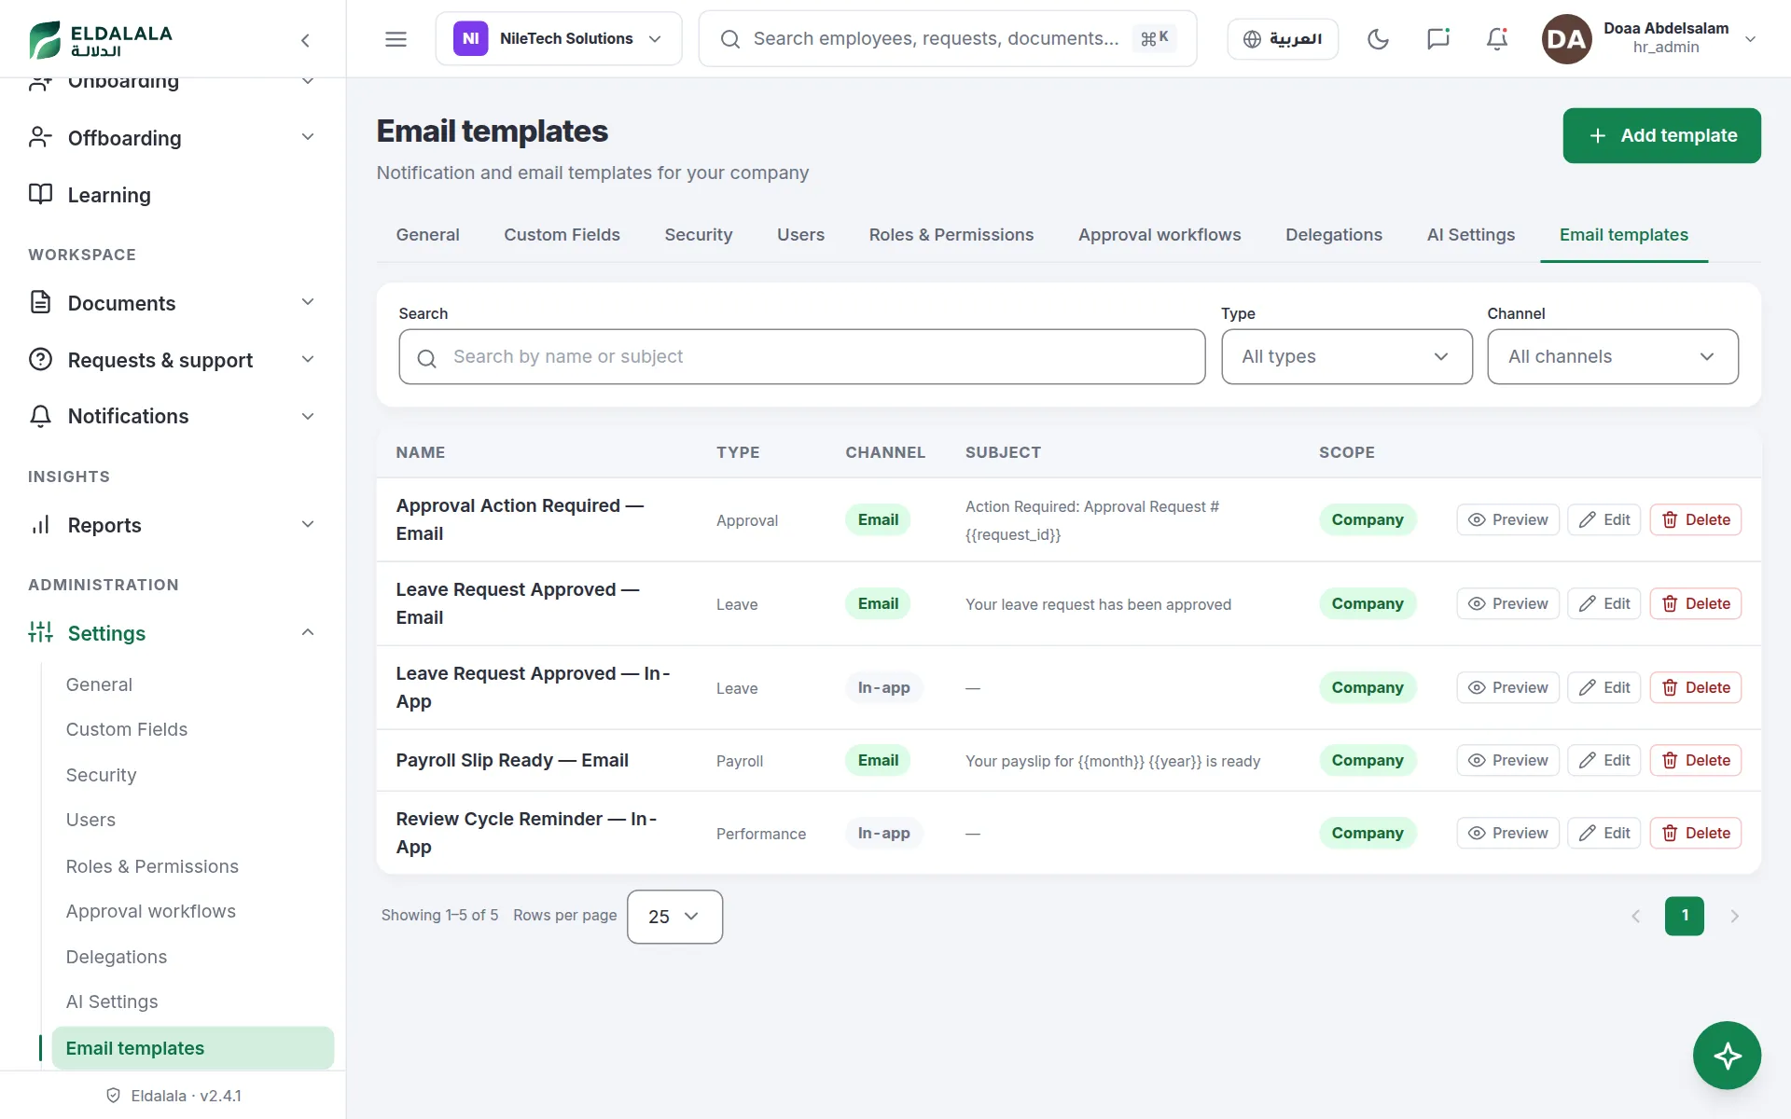Preview the Approval Action Required template

pyautogui.click(x=1507, y=520)
